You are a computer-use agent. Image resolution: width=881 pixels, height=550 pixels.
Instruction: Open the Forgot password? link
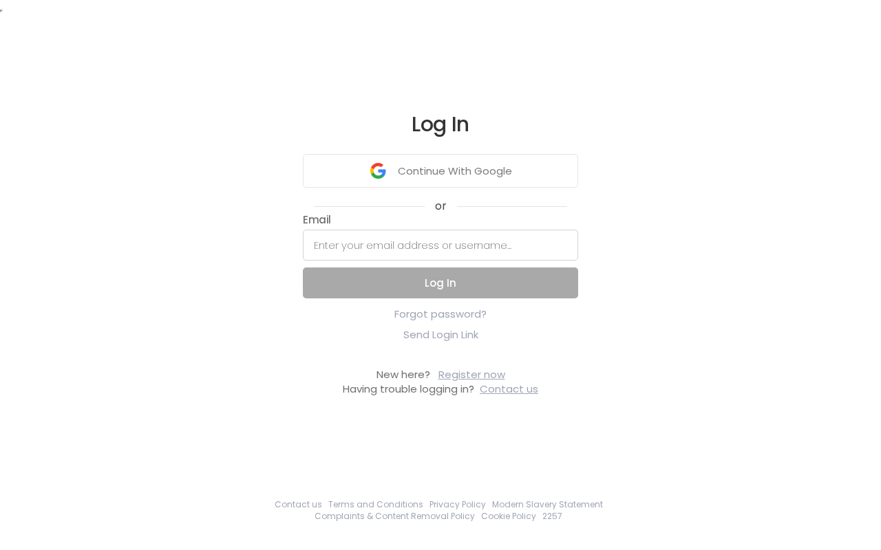click(440, 314)
